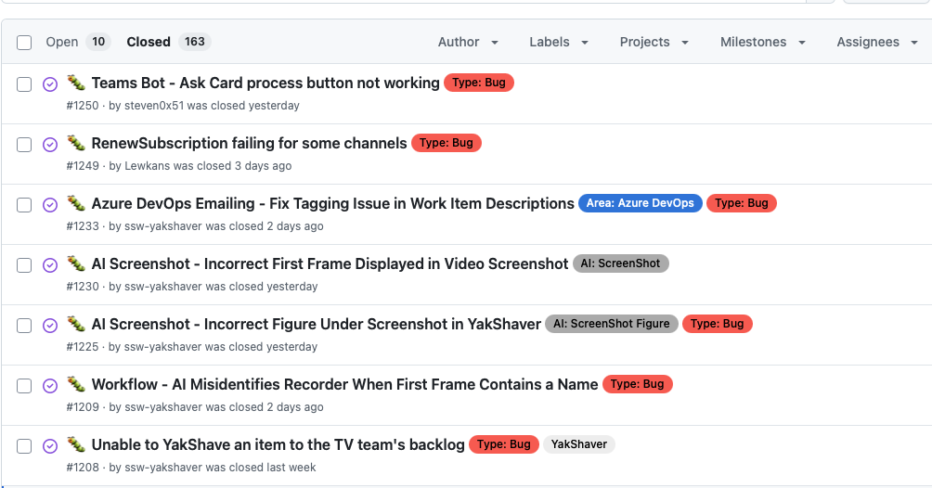This screenshot has width=932, height=488.
Task: Open the Milestones filter dropdown
Action: (762, 42)
